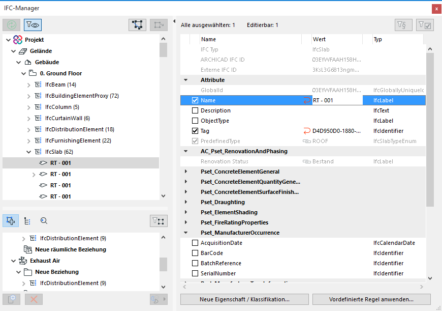Toggle the filter-by-visibility eye button
The height and width of the screenshot is (311, 442).
(33, 24)
